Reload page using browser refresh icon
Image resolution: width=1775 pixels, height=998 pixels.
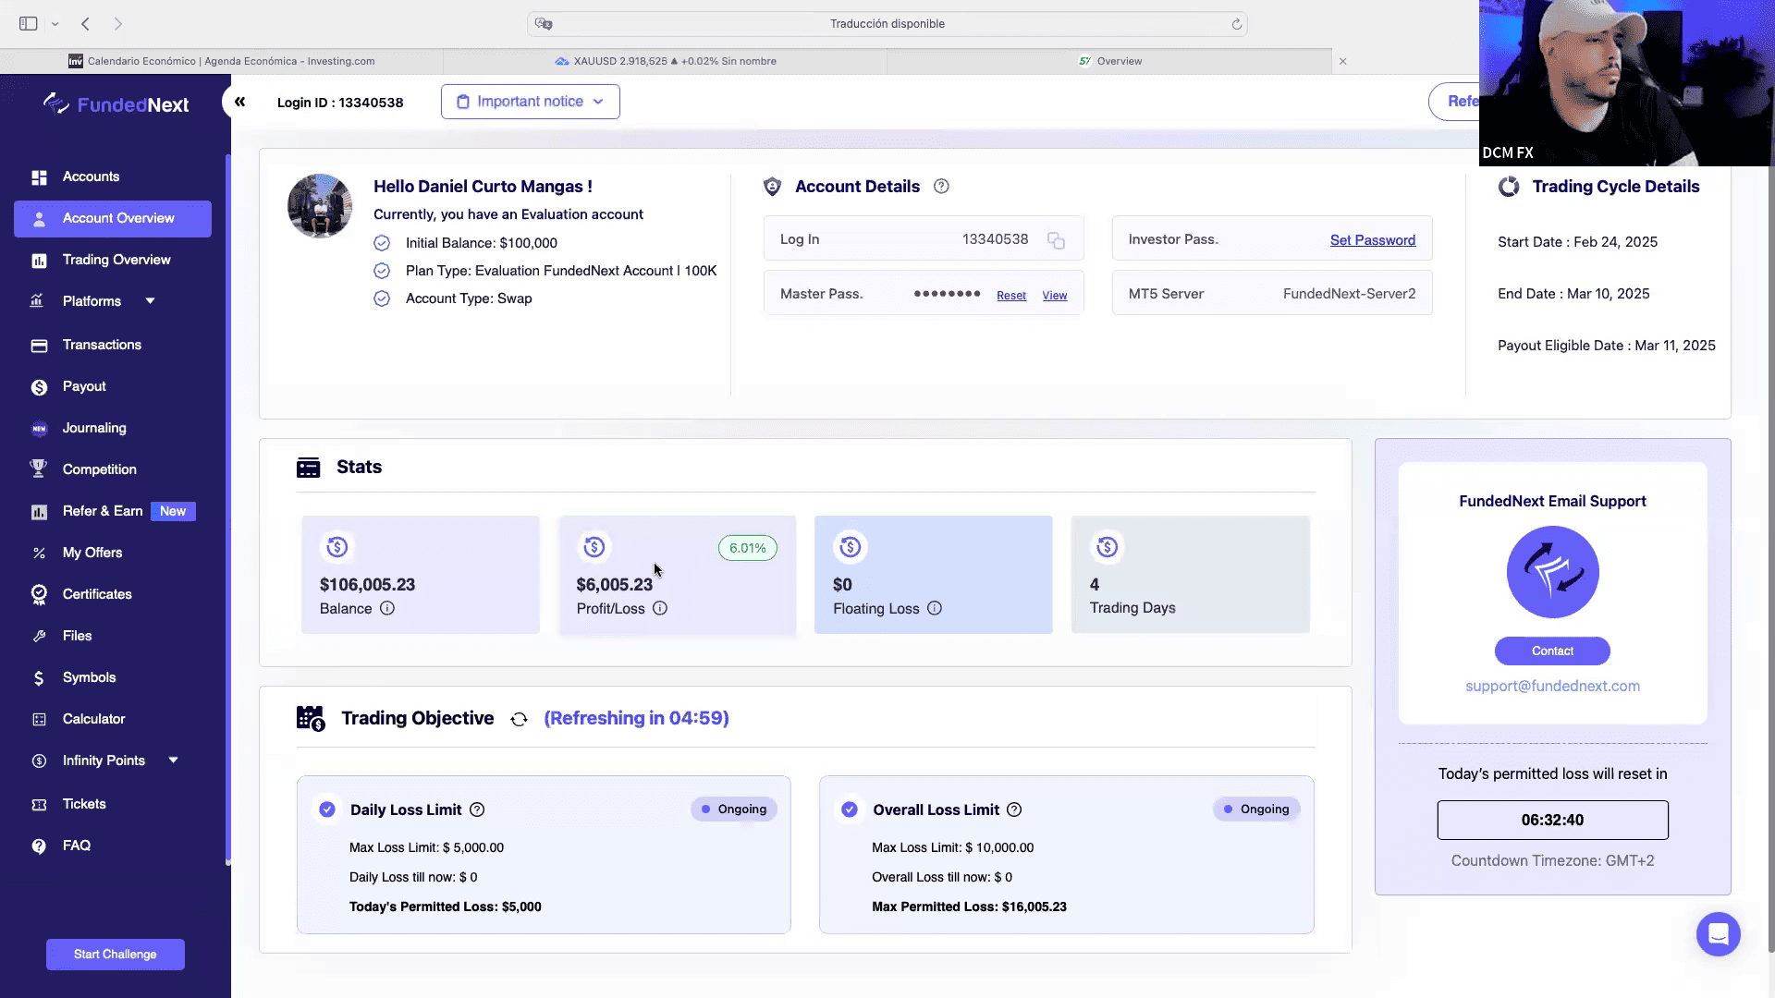(1237, 24)
